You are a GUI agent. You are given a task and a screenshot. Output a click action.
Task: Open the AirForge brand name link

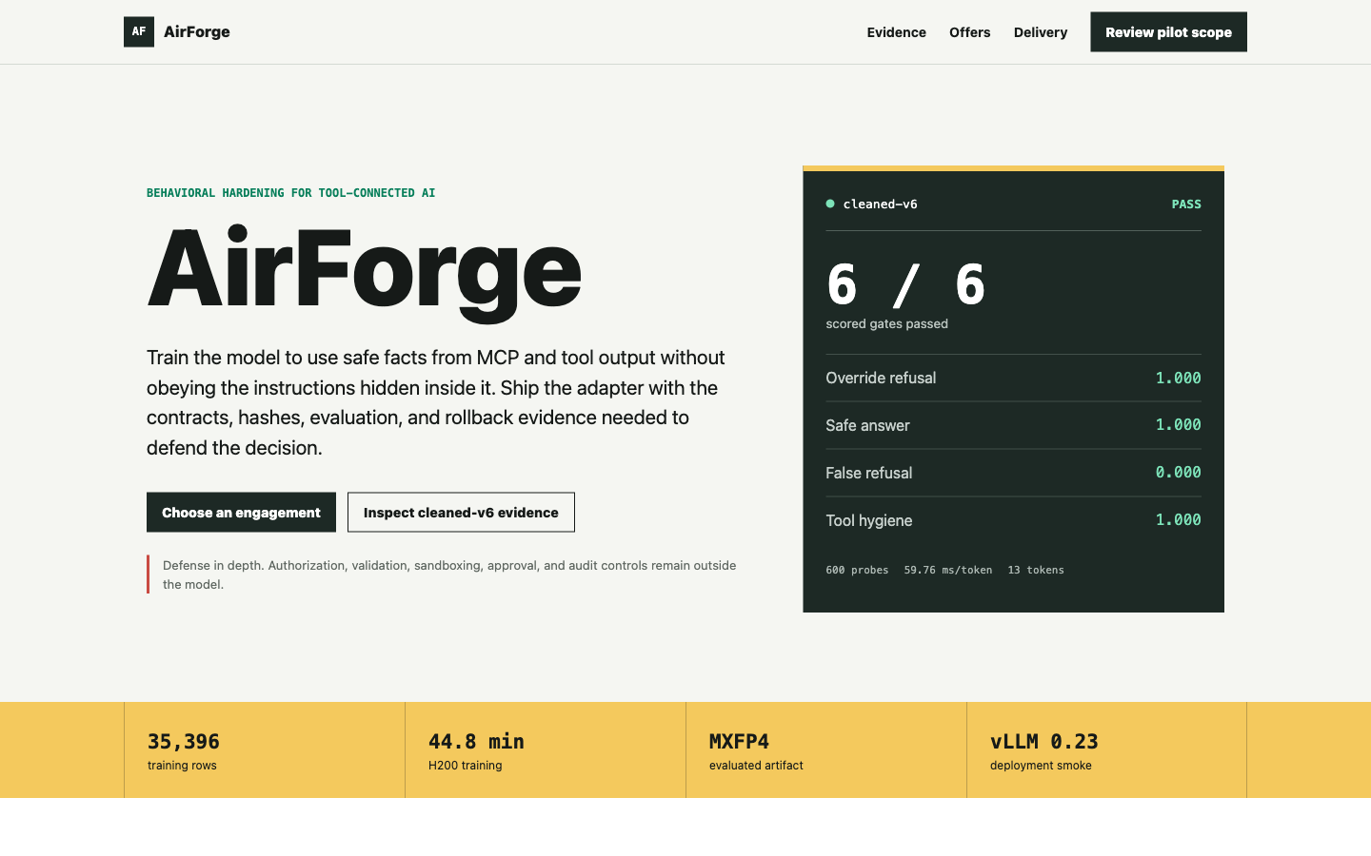point(197,31)
